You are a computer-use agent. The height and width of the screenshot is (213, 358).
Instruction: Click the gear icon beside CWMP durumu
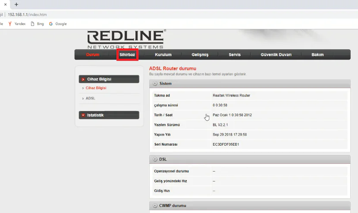click(155, 206)
